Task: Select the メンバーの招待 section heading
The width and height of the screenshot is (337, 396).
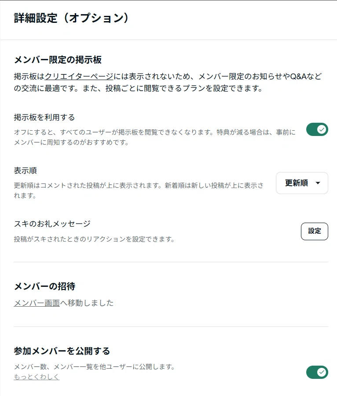Action: pos(44,286)
